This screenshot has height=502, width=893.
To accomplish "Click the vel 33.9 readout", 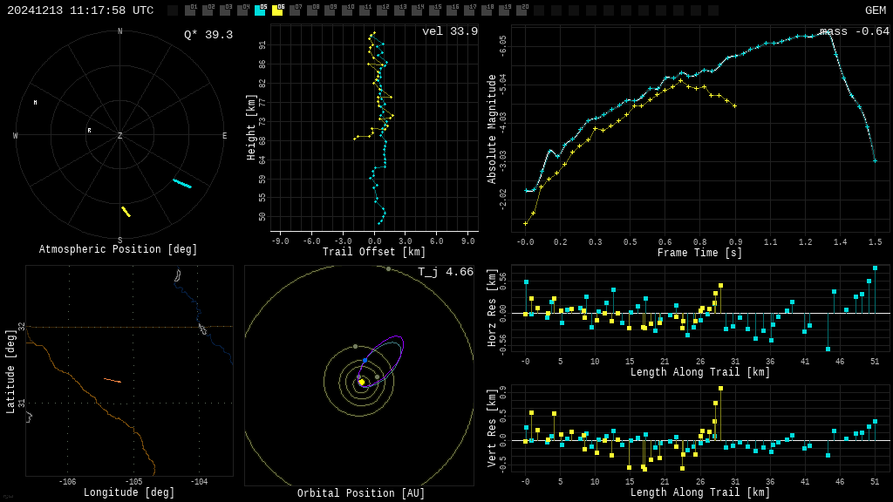I will [449, 31].
